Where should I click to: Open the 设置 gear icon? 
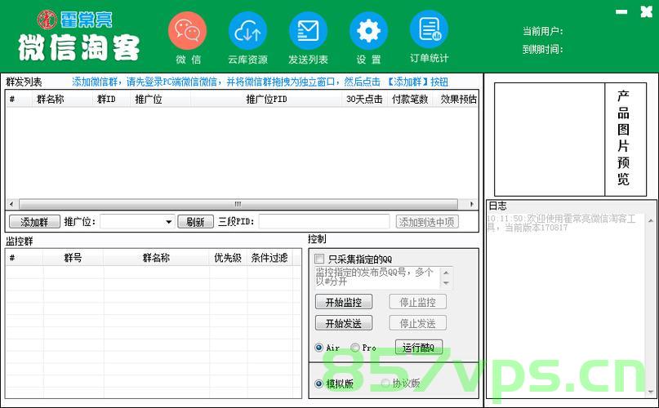[x=368, y=31]
